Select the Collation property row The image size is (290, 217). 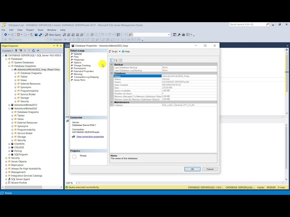[165, 105]
